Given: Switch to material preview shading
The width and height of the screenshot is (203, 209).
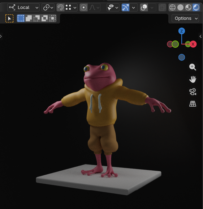Looking at the screenshot, I should [x=188, y=8].
